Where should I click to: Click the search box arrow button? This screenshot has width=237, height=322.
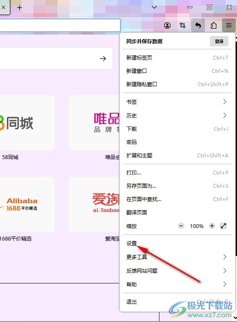(103, 59)
